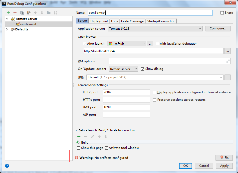Enable Preserve sessions across restarts
This screenshot has width=238, height=173.
point(155,100)
